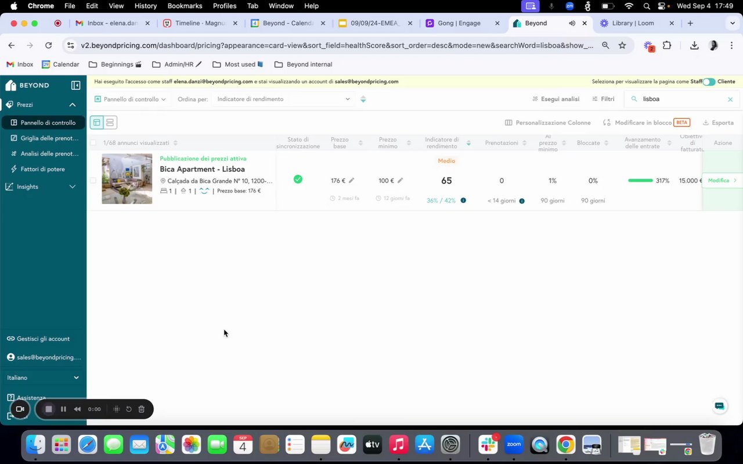Bookmark this page star icon
Viewport: 743px width, 464px height.
622,45
